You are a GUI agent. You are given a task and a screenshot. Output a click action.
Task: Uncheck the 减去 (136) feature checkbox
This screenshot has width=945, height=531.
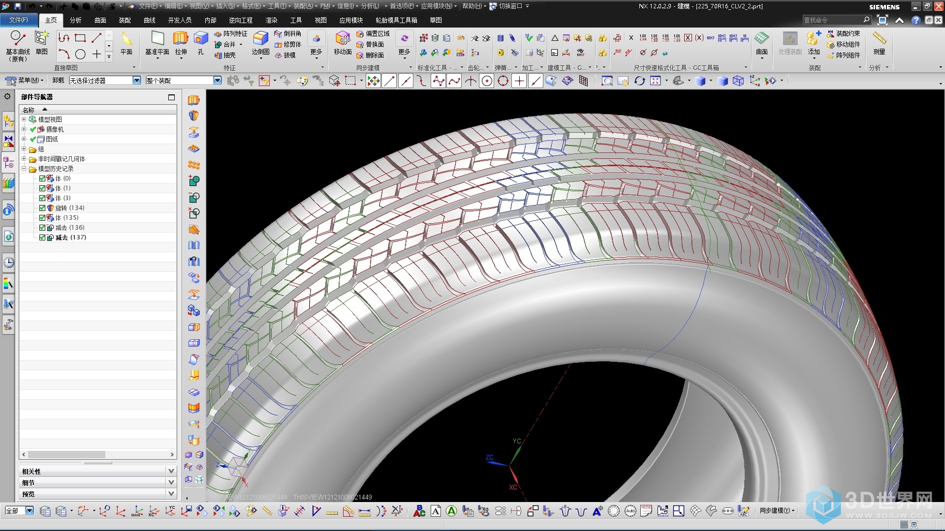tap(42, 228)
